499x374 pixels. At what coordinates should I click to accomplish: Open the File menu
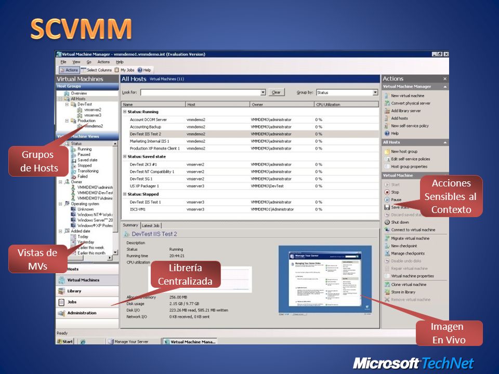(63, 62)
